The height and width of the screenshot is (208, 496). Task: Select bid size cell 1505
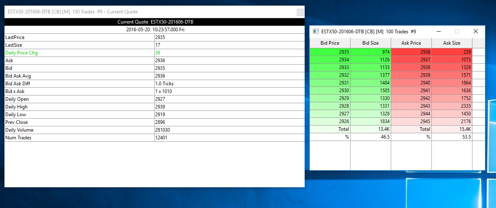[370, 91]
